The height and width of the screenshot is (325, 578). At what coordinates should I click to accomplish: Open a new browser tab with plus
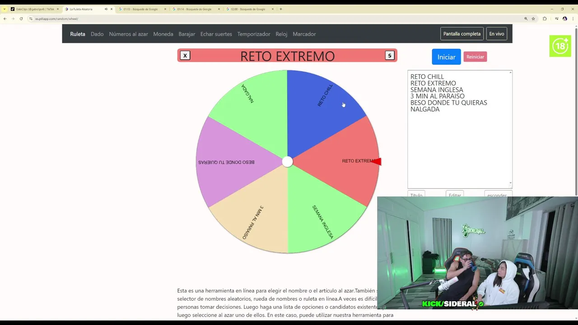(281, 9)
